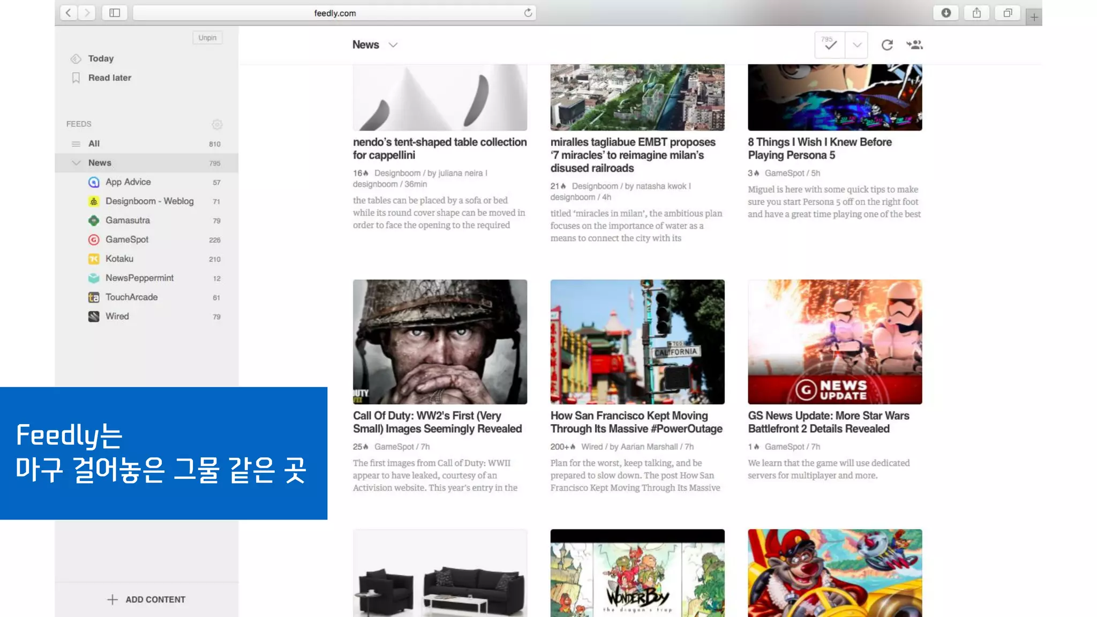Open the share with team icon
Image resolution: width=1097 pixels, height=617 pixels.
[914, 45]
